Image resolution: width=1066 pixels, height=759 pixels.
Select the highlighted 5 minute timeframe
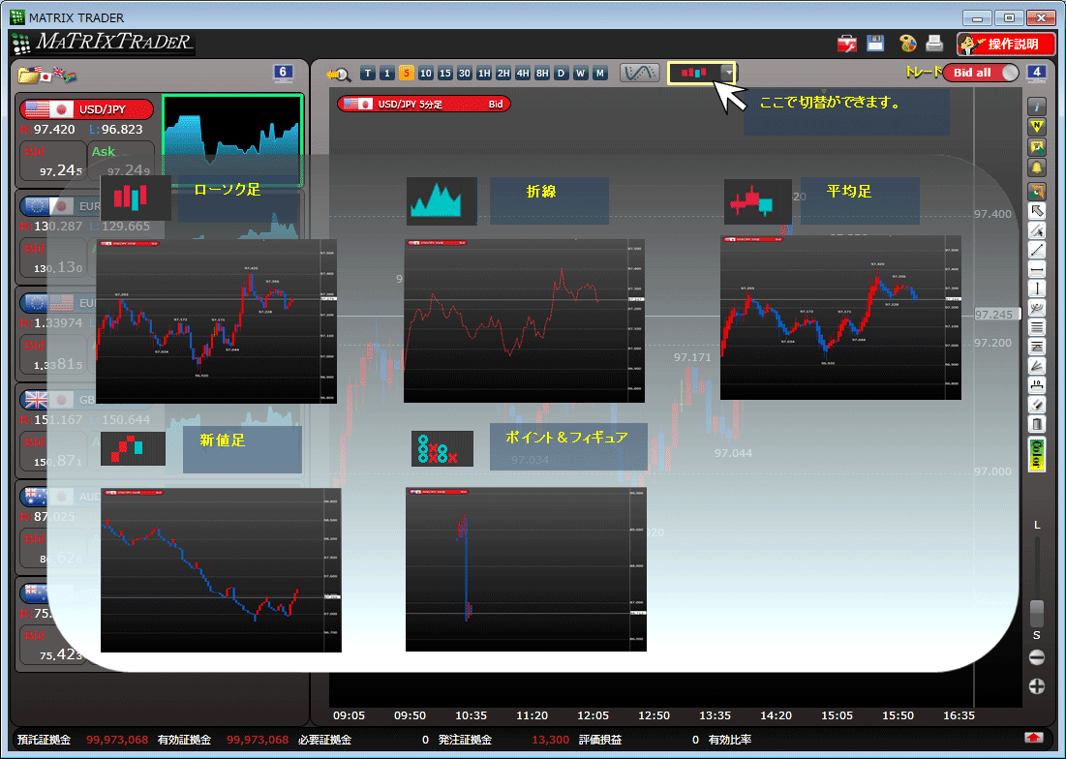pos(407,74)
